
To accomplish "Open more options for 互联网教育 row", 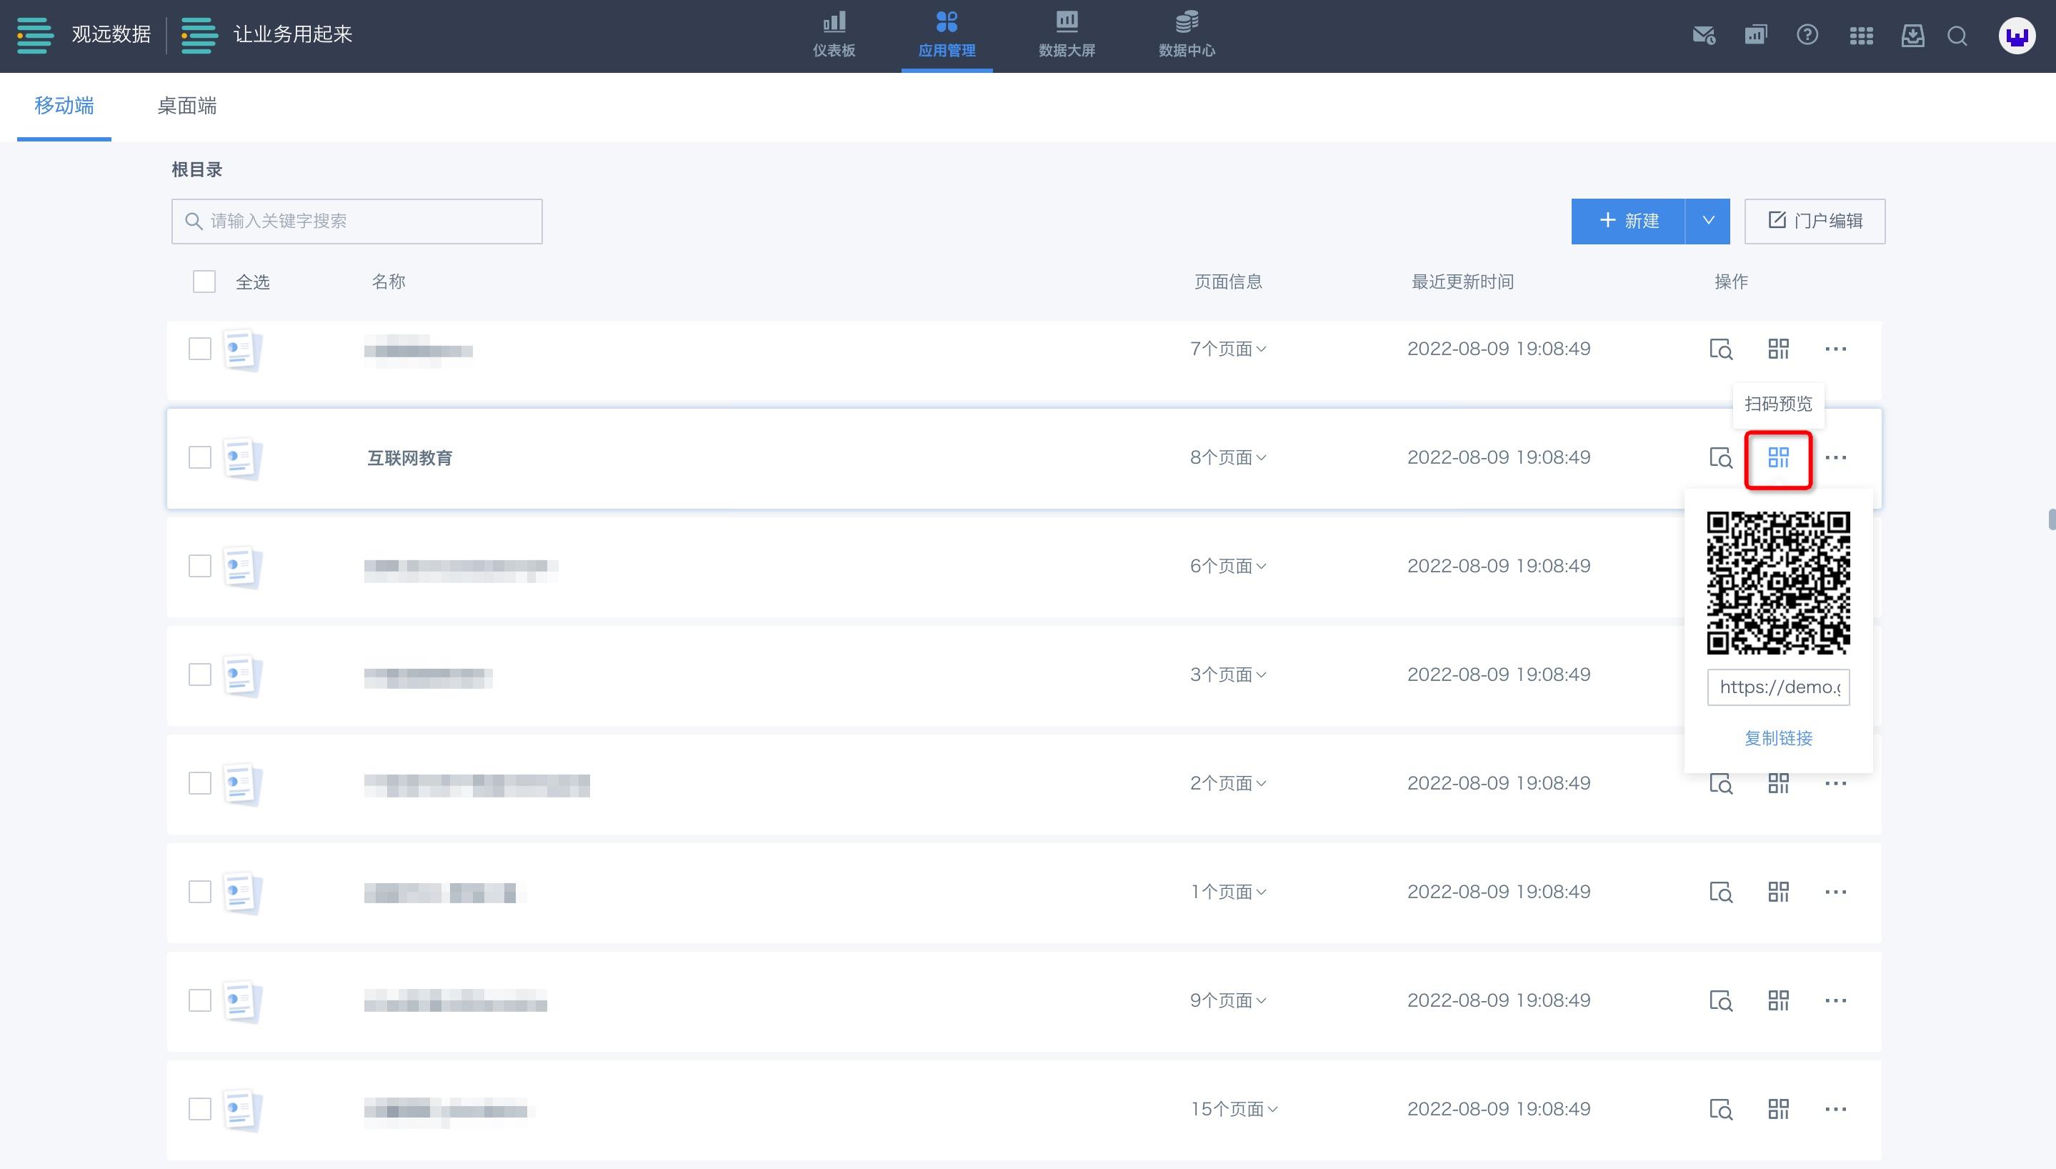I will [1835, 457].
